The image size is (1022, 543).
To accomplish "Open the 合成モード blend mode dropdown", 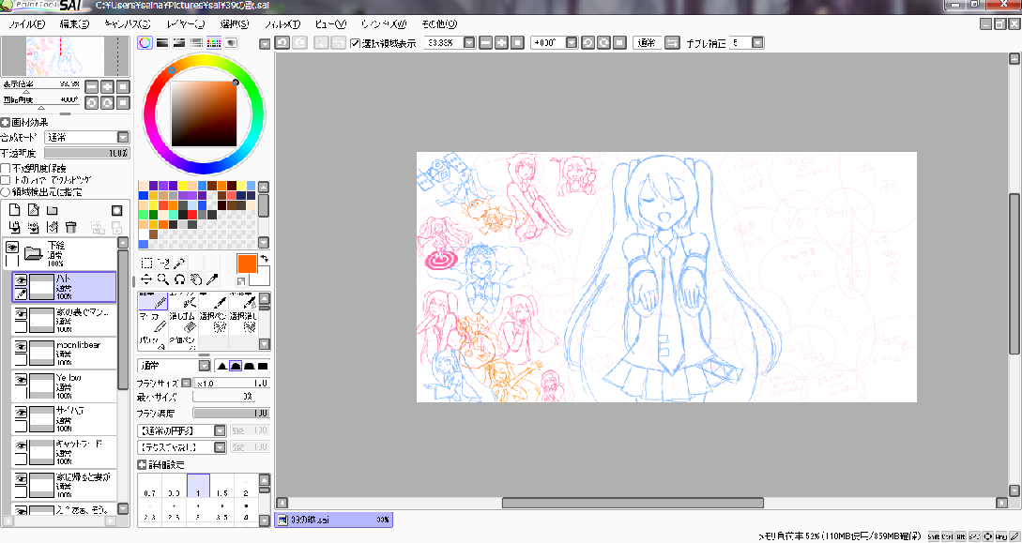I will (123, 137).
